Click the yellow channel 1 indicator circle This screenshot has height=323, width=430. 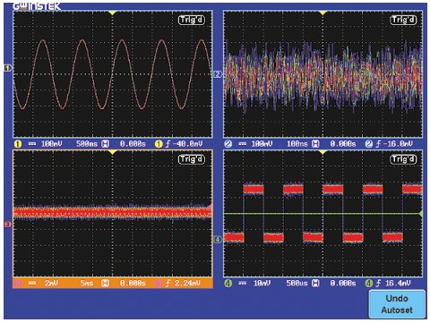18,144
